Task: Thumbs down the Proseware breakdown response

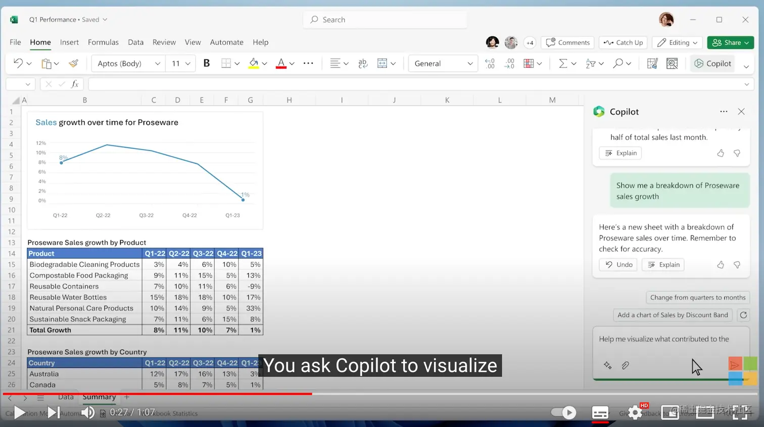Action: click(737, 264)
